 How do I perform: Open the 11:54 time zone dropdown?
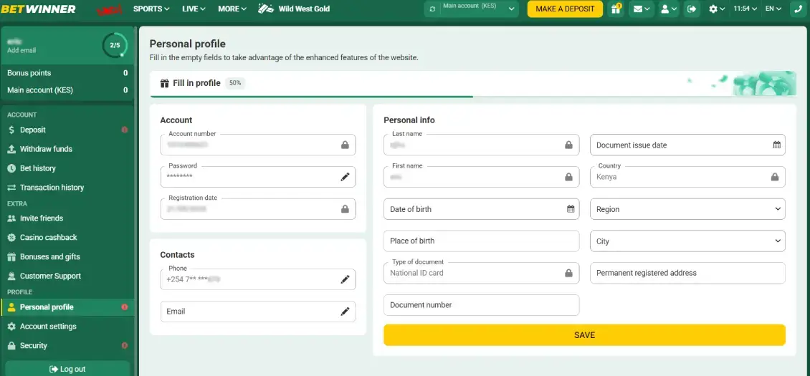coord(745,9)
